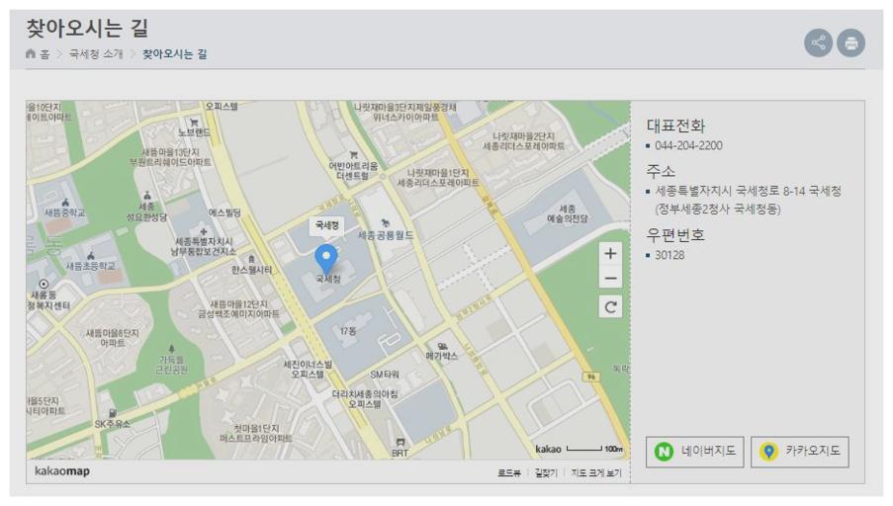Click the 한스웰시티 map label
The image size is (893, 506).
tap(252, 270)
